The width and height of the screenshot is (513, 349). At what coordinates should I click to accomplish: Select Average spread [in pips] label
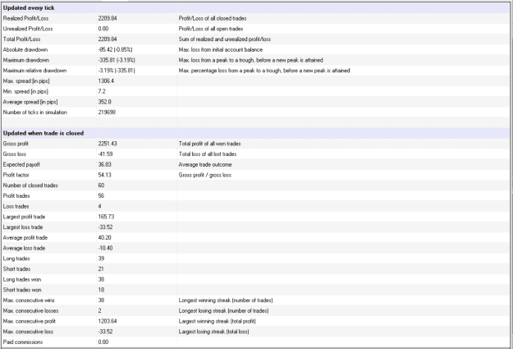tap(30, 102)
